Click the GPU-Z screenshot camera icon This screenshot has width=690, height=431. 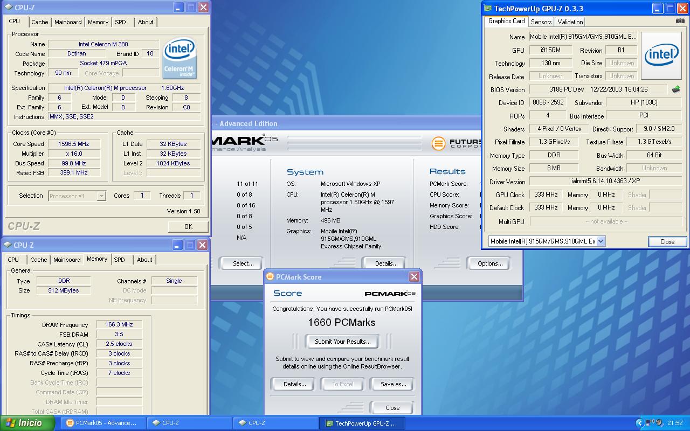click(680, 21)
